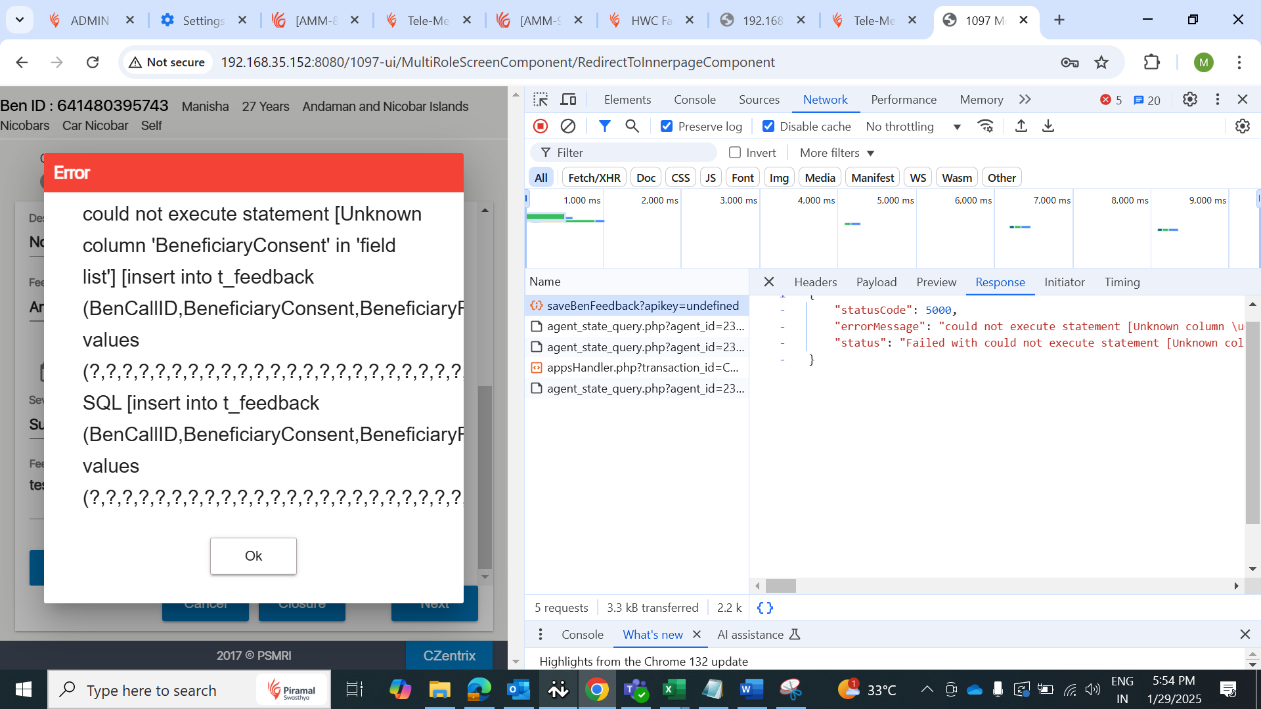Screen dimensions: 1261x709
Task: Select the Fetch/XHR filter button
Action: 594,178
